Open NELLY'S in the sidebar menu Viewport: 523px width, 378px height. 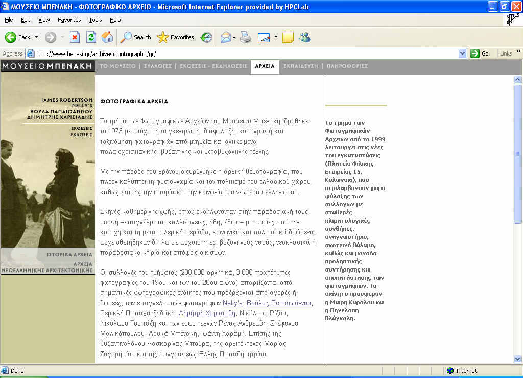point(82,106)
